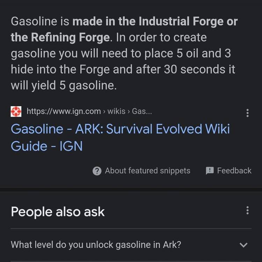Click the "will yield 5 gasoline" sentence
The image size is (262, 262).
64,86
